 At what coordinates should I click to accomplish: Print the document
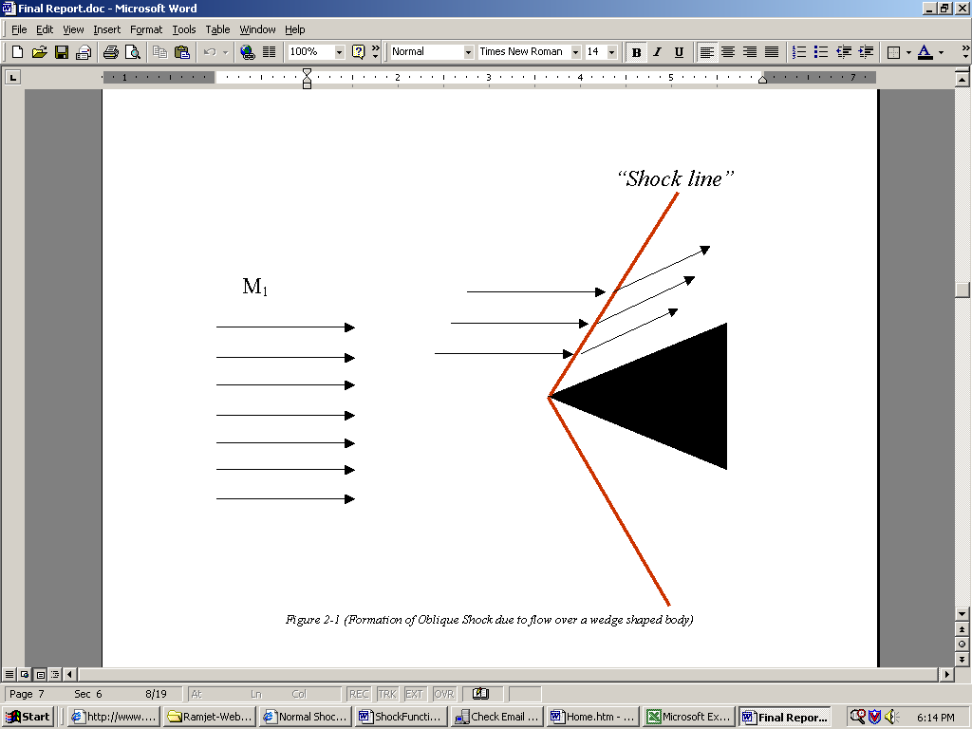(111, 52)
